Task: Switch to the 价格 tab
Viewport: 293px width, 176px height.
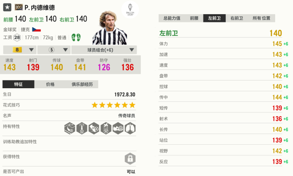Action: coord(50,84)
